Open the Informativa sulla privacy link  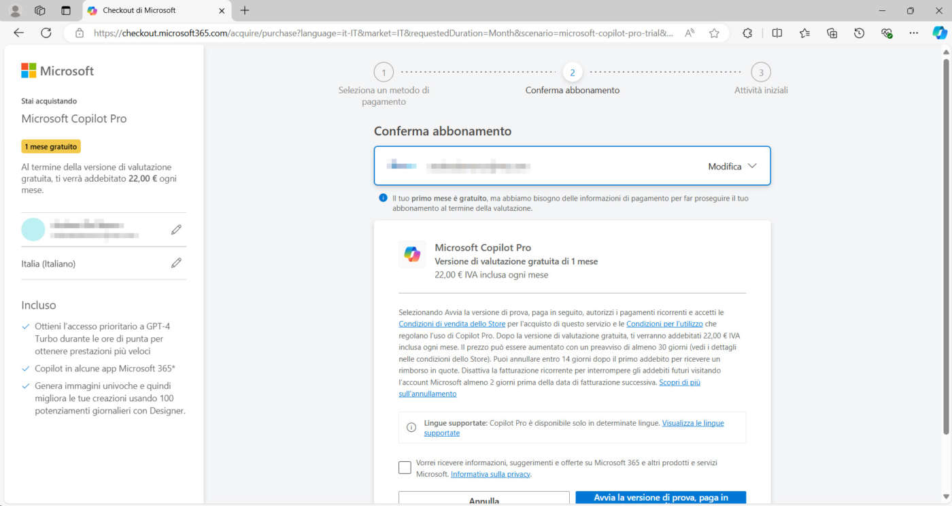point(490,474)
